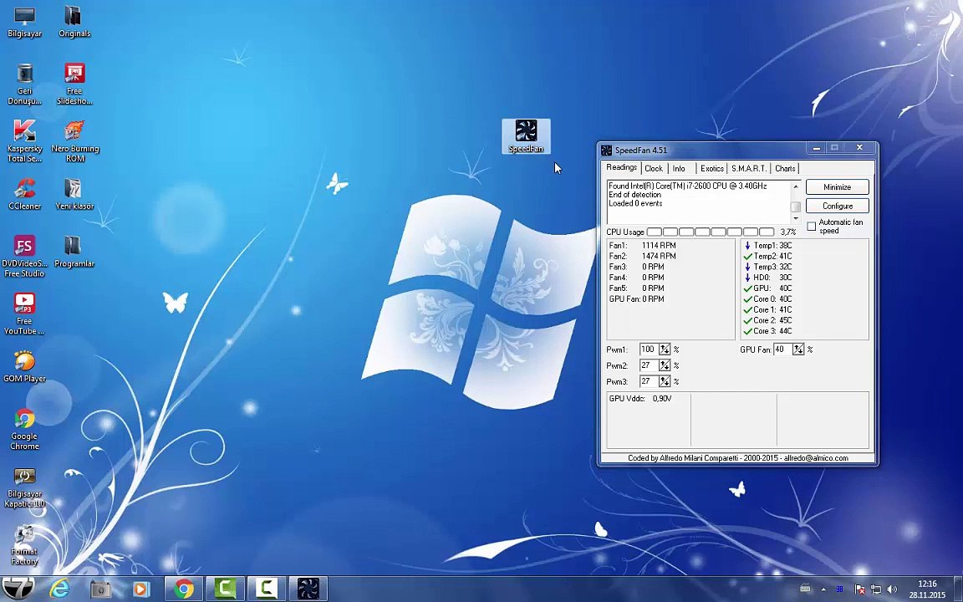Click the log scrollbar up arrow

[x=796, y=186]
